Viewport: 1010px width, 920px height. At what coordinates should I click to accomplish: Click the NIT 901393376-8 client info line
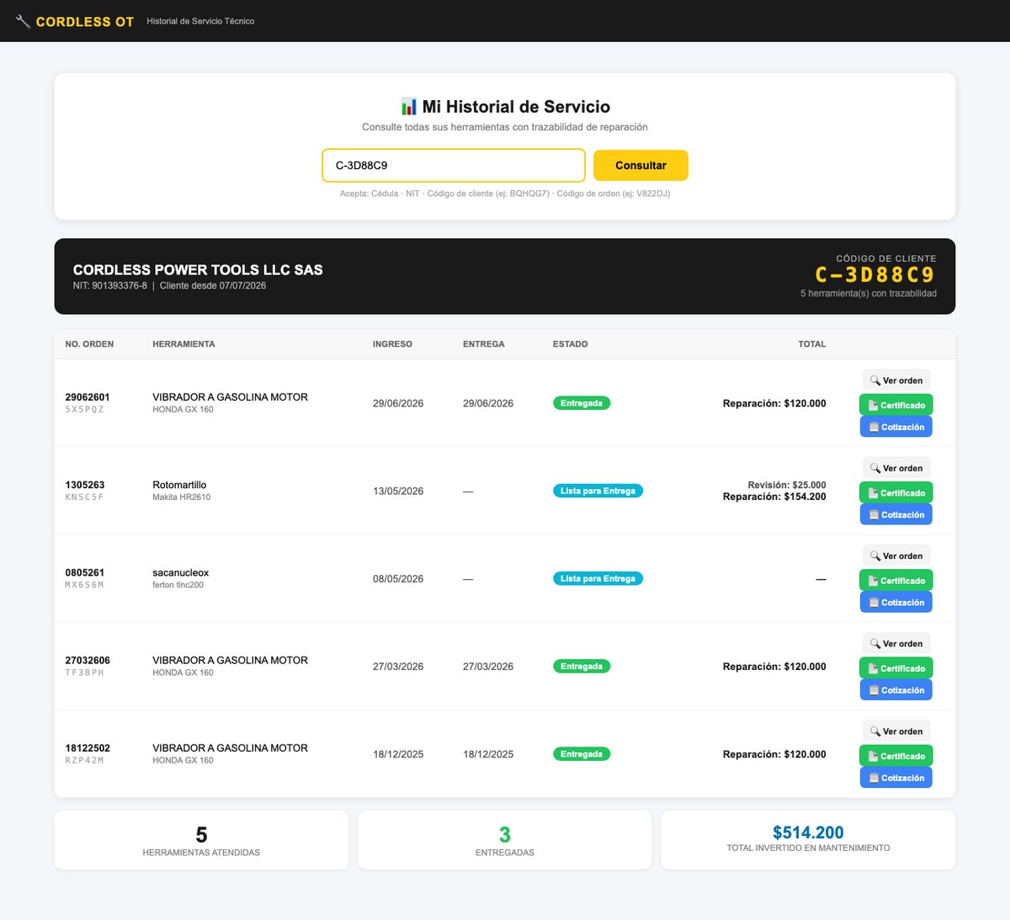point(169,285)
